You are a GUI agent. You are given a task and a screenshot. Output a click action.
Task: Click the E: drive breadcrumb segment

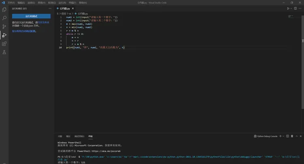[58, 14]
